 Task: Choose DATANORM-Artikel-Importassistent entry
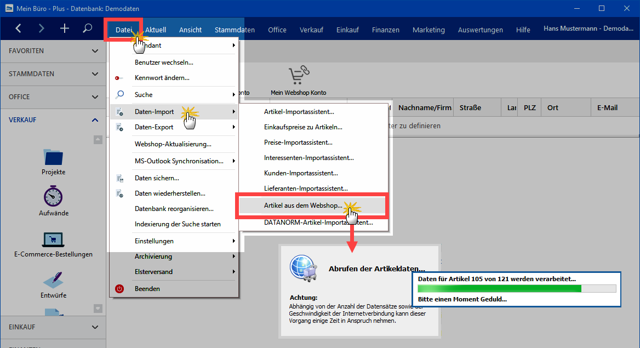313,223
